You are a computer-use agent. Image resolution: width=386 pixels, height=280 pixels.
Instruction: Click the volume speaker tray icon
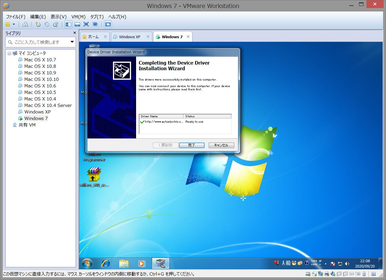pyautogui.click(x=347, y=263)
